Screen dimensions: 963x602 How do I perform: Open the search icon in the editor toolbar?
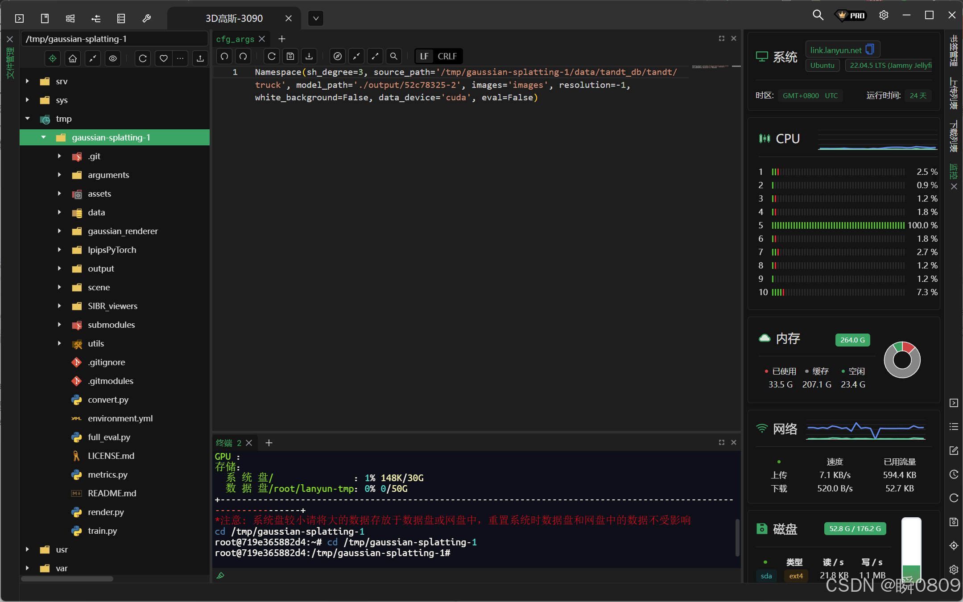(x=394, y=56)
